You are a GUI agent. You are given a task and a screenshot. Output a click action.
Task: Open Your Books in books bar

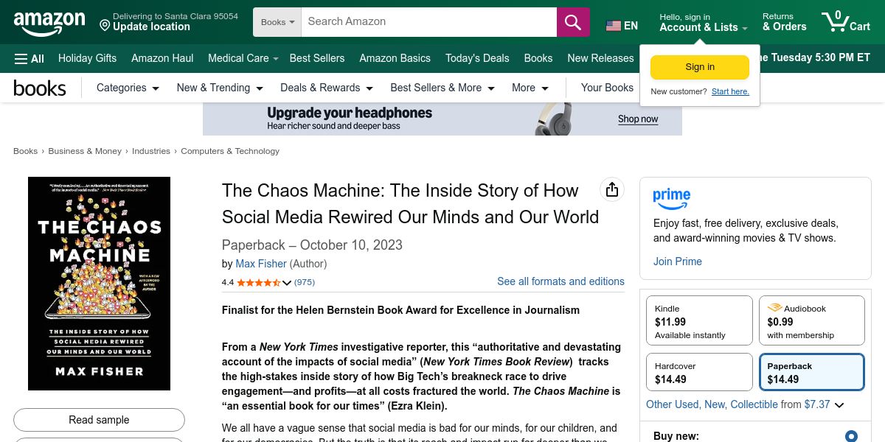tap(607, 88)
